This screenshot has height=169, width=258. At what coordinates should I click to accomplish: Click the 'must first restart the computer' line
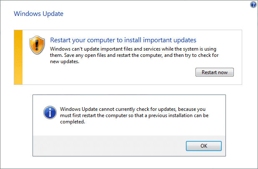[139, 115]
